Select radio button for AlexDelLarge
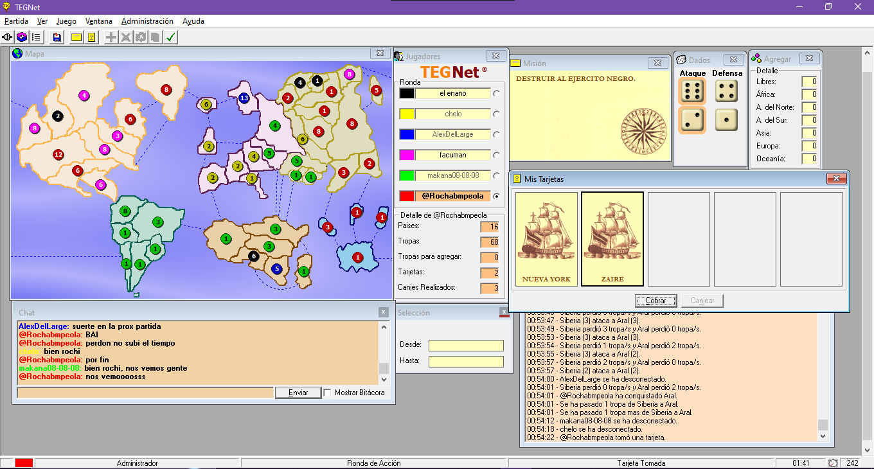Image resolution: width=874 pixels, height=469 pixels. (x=497, y=135)
